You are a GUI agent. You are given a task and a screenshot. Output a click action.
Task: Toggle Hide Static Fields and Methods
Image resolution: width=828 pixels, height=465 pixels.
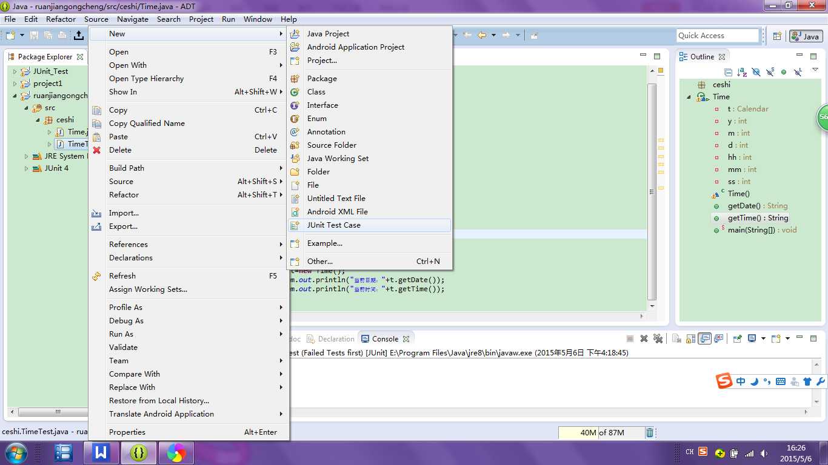coord(770,72)
